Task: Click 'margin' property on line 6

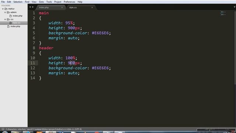Action: click(56, 38)
